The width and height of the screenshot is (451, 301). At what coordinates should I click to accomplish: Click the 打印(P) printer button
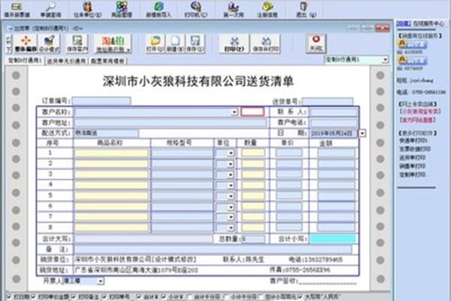point(235,44)
